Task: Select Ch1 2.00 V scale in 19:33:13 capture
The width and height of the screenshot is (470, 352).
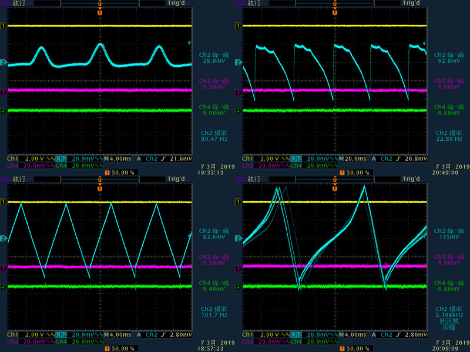Action: (31, 158)
